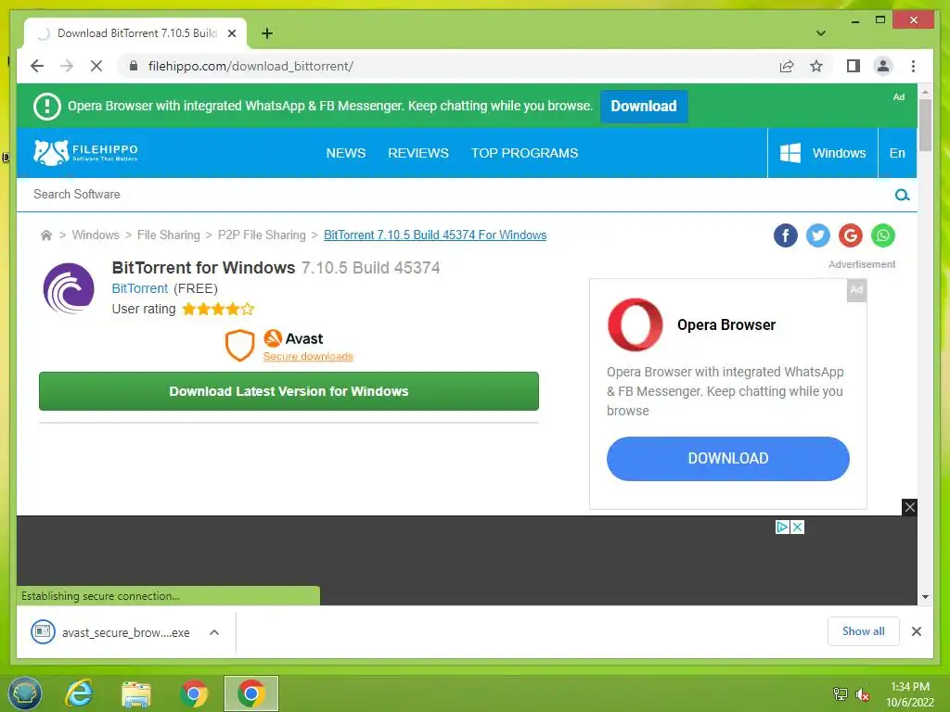Screen dimensions: 950x712
Task: Click the scrollbar down arrow
Action: point(925,597)
